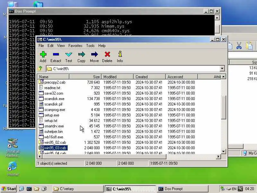Viewport: 257px width, 193px height.
Task: Click the file list scroll down arrow
Action: [x=223, y=151]
